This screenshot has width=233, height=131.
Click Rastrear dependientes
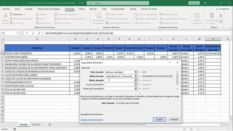pos(146,19)
